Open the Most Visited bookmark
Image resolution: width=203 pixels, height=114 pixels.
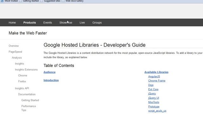[x=11, y=1]
